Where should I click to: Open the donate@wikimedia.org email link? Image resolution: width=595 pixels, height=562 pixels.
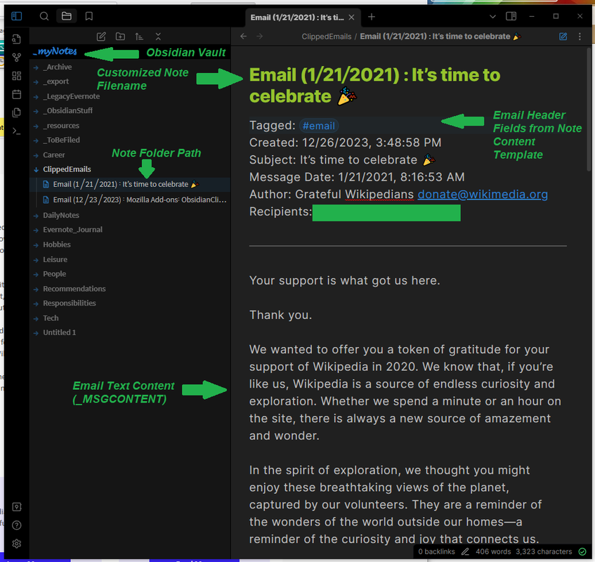[483, 195]
